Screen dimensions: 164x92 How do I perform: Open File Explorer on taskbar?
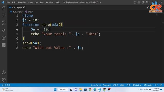[81, 89]
